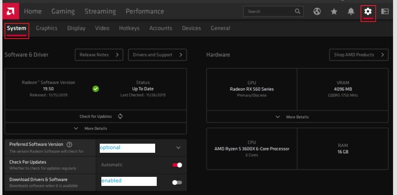Select the General settings tab
The image size is (397, 195).
click(220, 28)
